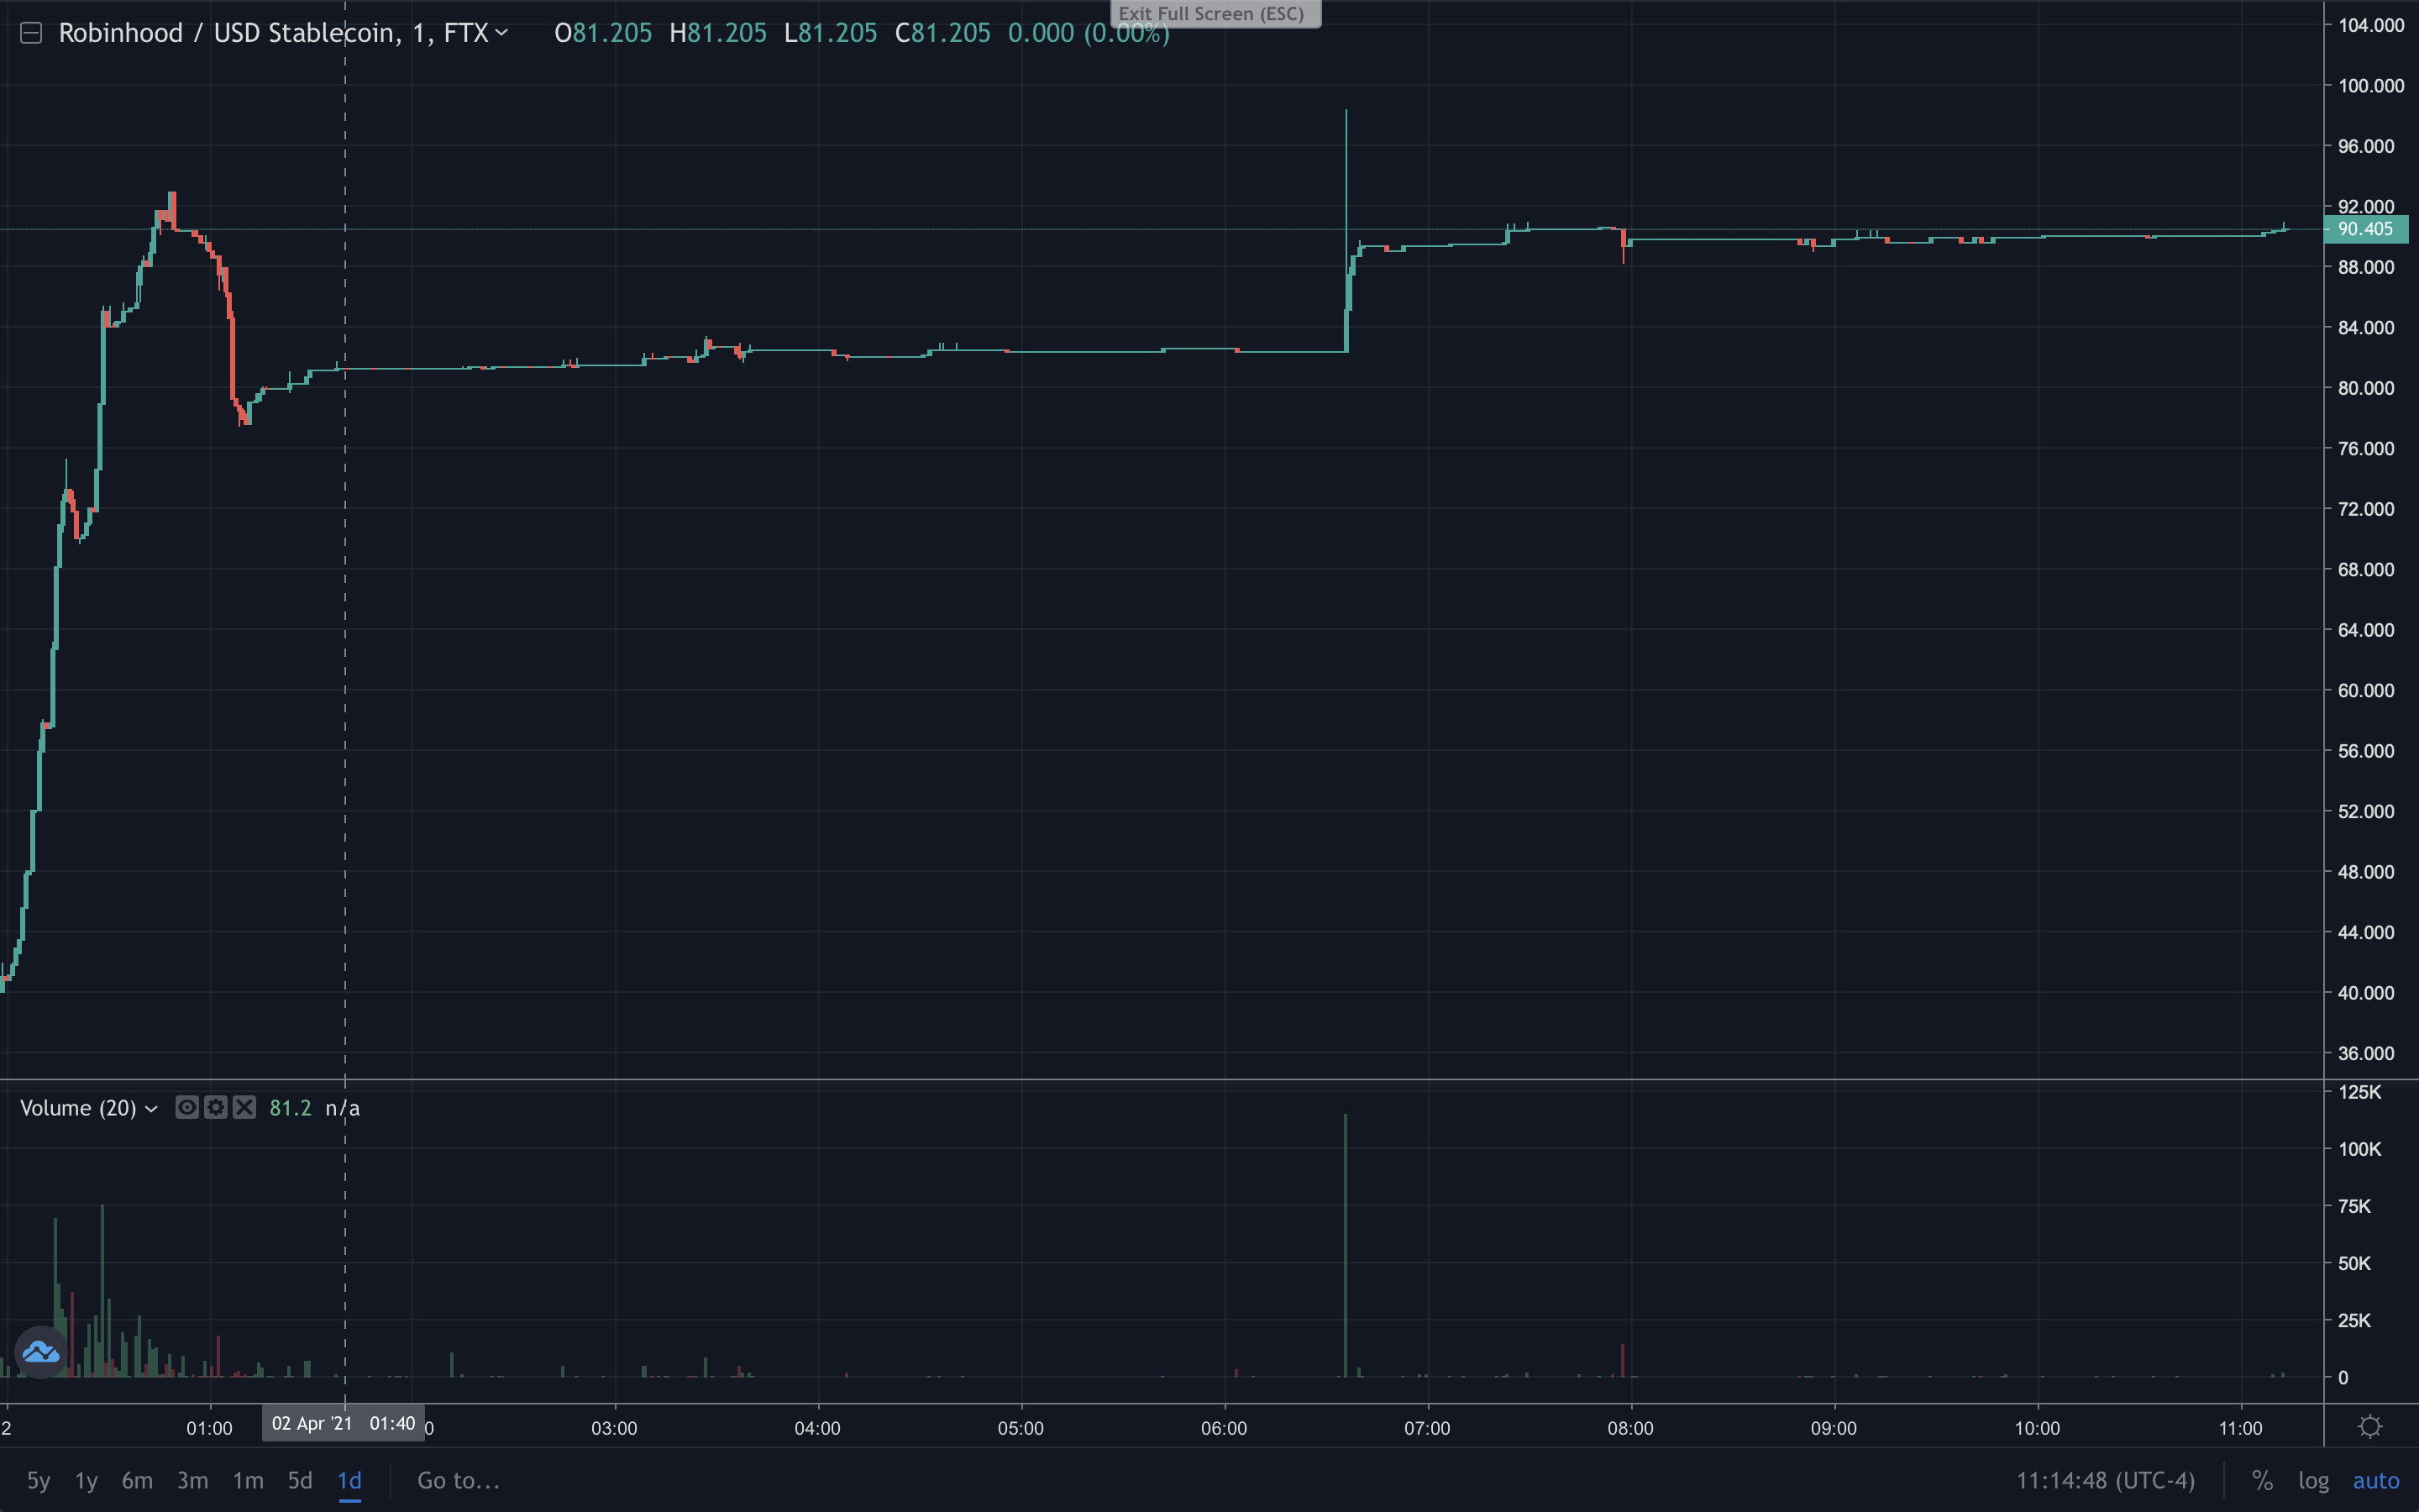Screen dimensions: 2419x1512
Task: Toggle percent scale mode
Action: [2262, 1480]
